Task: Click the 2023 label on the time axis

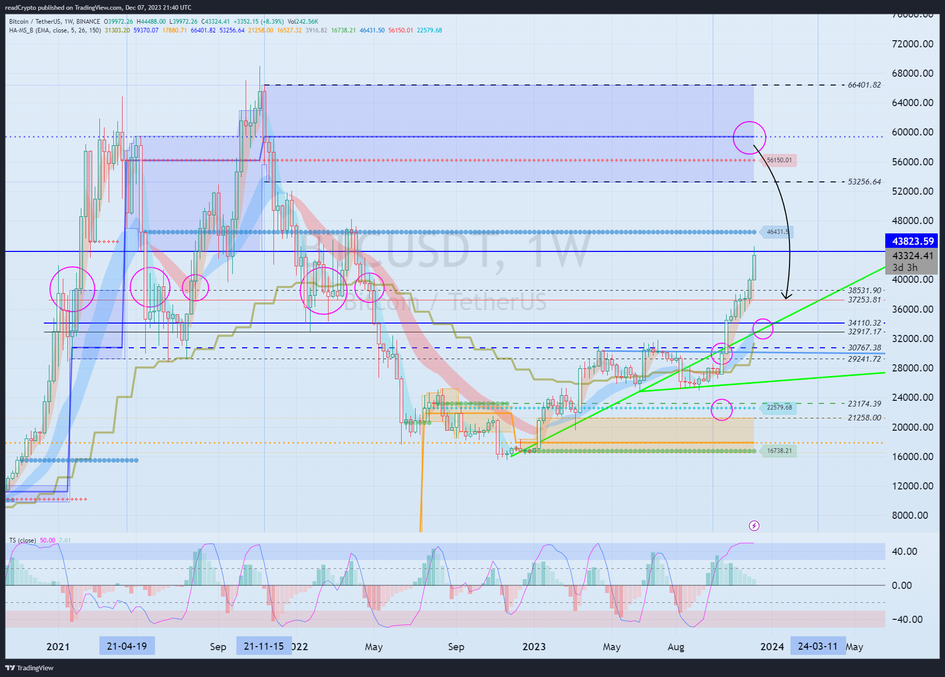Action: click(x=534, y=647)
